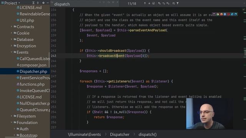The image size is (246, 138).
Task: Select all occurrences icon in find bar
Action: pos(168,3)
